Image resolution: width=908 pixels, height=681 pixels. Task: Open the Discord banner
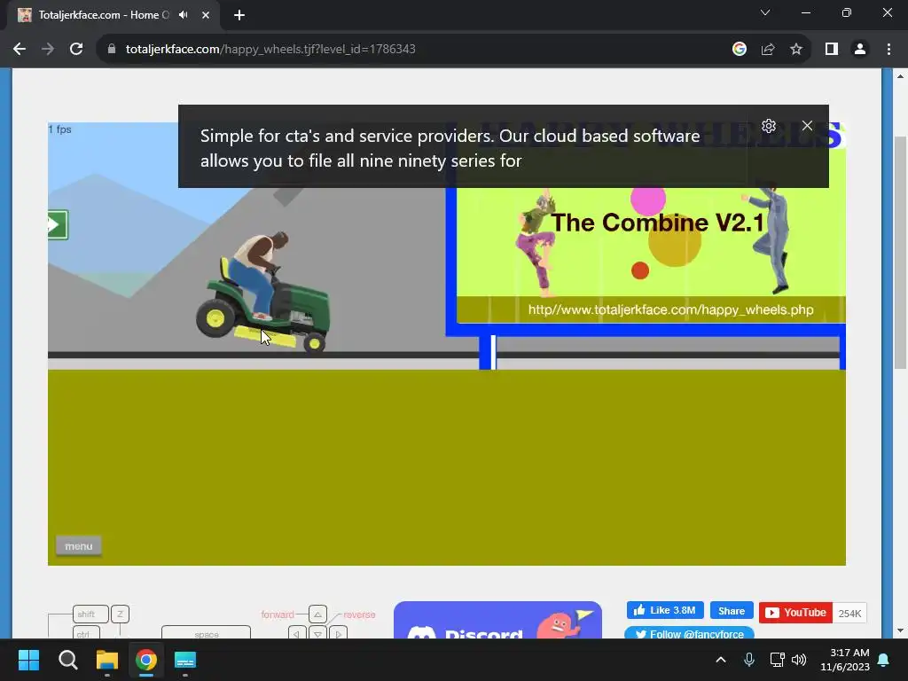click(497, 620)
